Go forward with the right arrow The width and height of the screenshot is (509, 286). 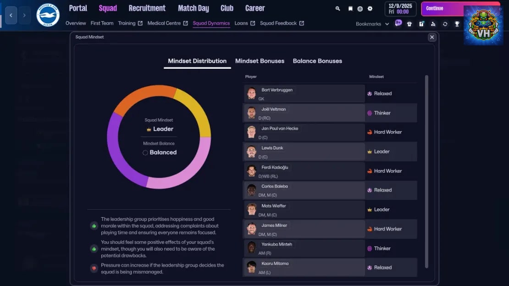tap(24, 15)
